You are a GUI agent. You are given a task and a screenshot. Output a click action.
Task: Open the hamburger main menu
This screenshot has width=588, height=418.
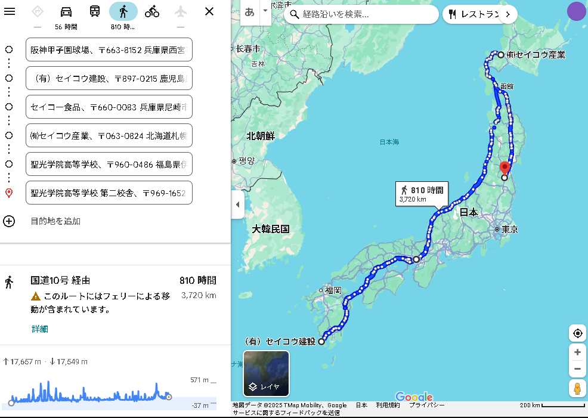click(x=10, y=11)
